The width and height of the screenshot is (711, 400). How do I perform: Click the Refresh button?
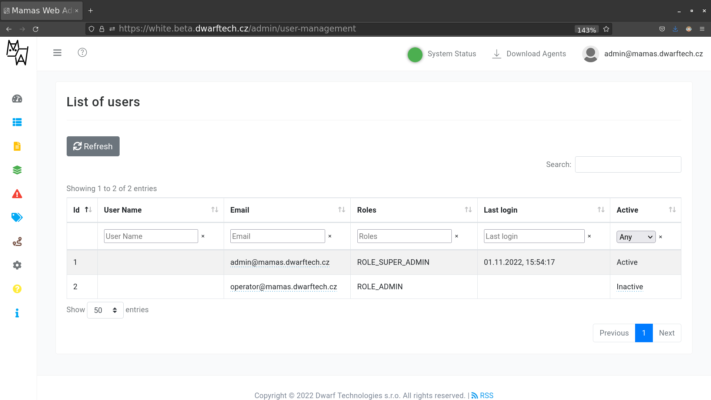93,146
